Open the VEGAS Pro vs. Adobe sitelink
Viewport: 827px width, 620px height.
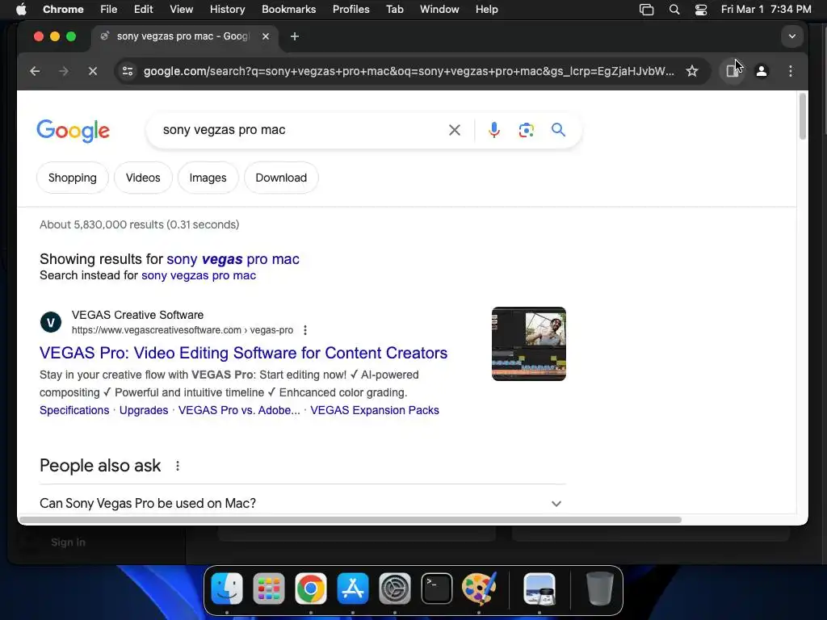[x=239, y=410]
